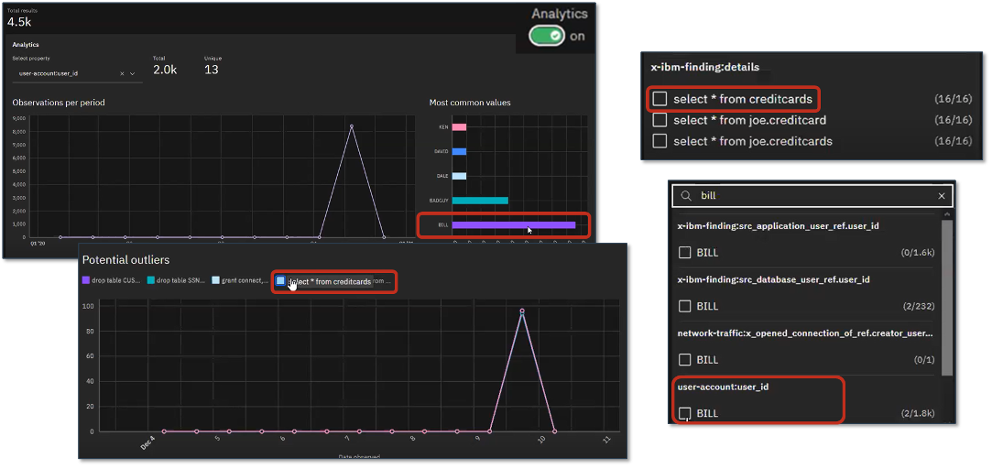Click the bill search input field

(813, 196)
